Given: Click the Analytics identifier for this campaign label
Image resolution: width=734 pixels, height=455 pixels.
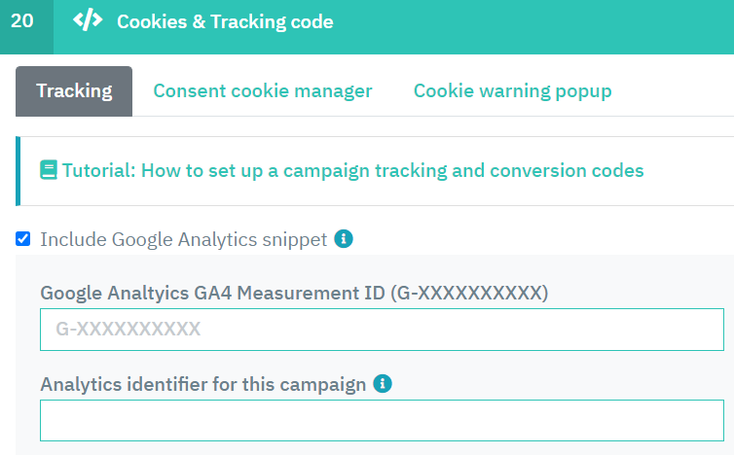Looking at the screenshot, I should click(202, 384).
